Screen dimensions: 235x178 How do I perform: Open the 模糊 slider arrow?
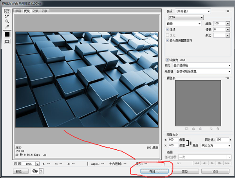coord(228,29)
